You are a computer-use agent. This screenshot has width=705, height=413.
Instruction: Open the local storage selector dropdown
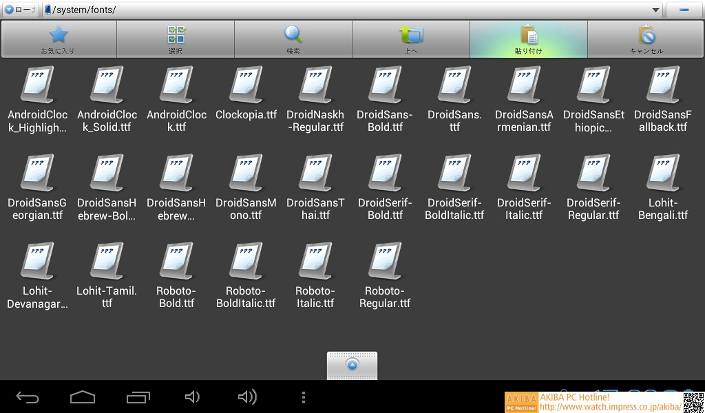20,10
